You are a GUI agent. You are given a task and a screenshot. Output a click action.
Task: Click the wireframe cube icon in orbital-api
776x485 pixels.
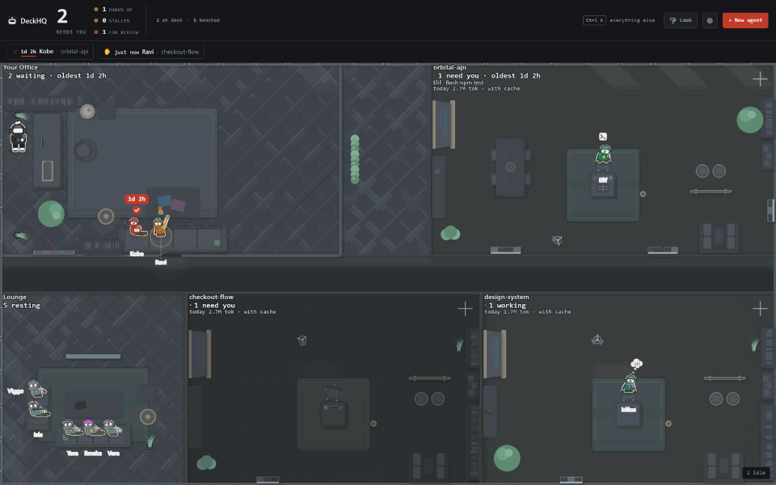tap(557, 241)
